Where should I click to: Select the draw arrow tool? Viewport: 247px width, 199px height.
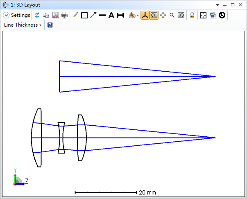(93, 15)
